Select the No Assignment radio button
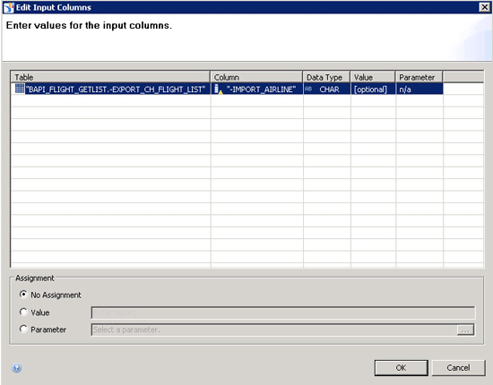The width and height of the screenshot is (493, 385). (x=23, y=295)
